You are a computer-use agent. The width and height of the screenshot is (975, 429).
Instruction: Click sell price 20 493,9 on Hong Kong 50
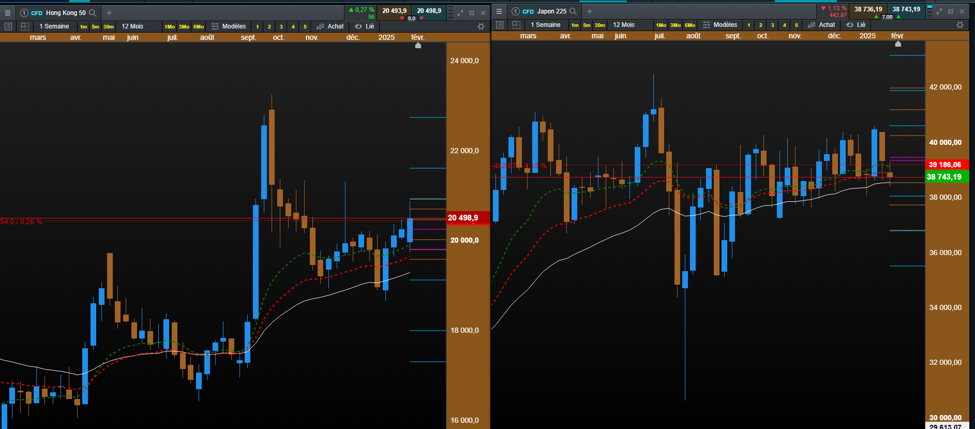395,11
